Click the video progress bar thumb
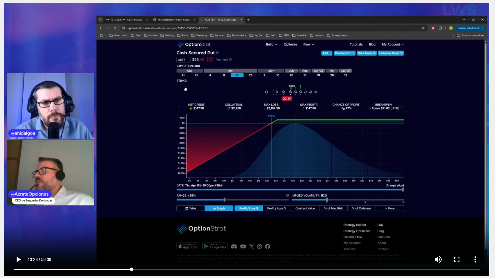Image resolution: width=495 pixels, height=278 pixels. [x=132, y=269]
